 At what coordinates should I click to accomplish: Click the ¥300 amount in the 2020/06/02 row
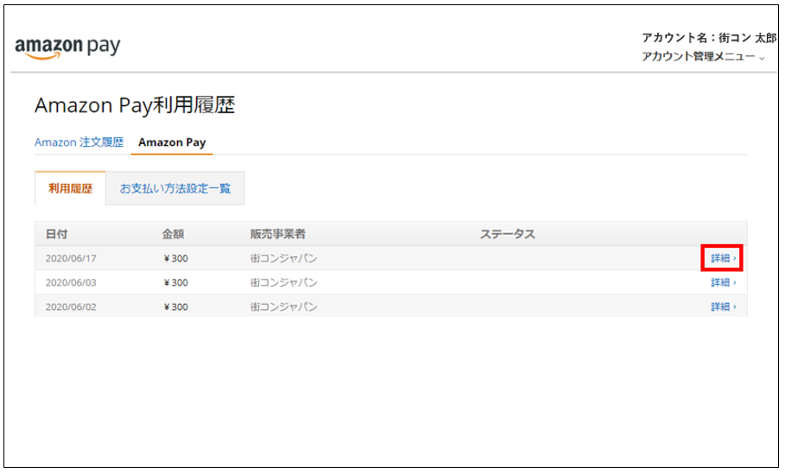pyautogui.click(x=175, y=306)
